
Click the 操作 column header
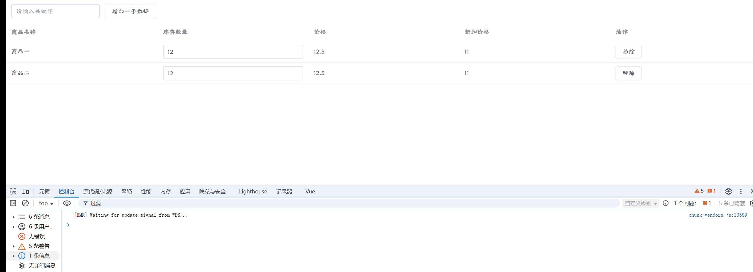[622, 32]
